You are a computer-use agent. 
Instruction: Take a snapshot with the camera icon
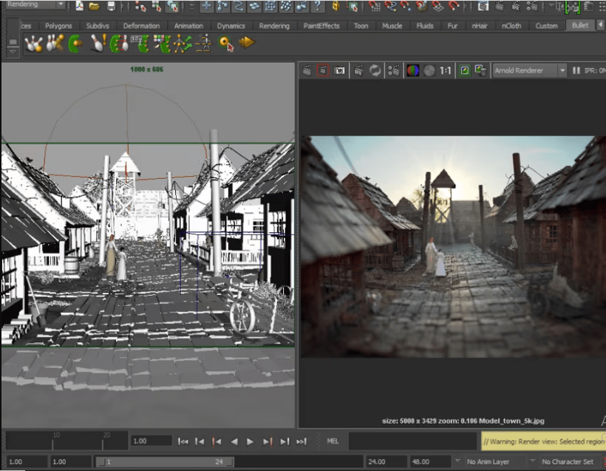click(x=339, y=71)
